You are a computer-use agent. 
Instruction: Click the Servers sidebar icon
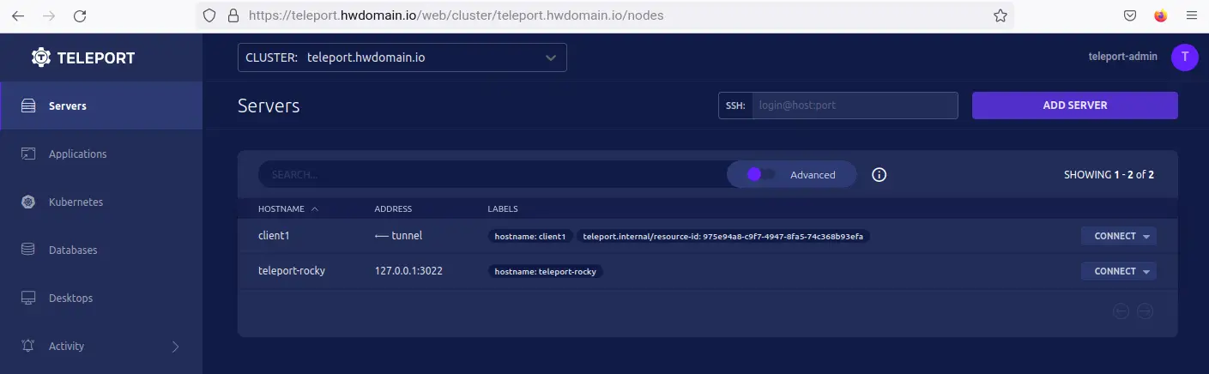(x=28, y=106)
